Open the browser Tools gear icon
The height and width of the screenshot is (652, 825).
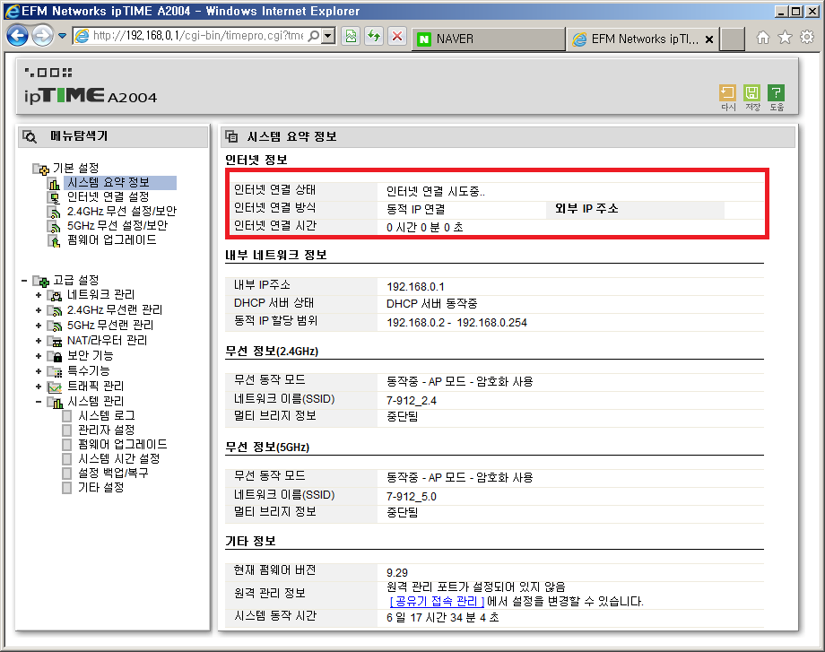tap(807, 37)
